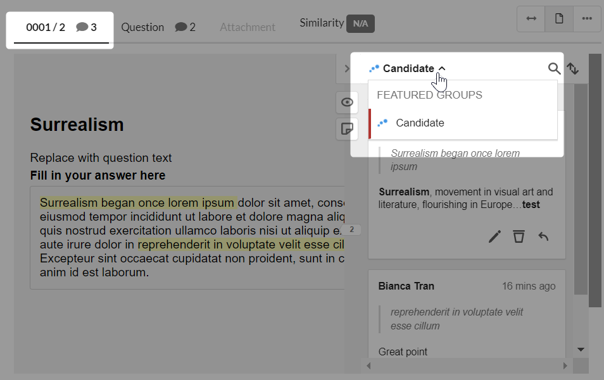Reply to the comment using curved arrow icon
604x380 pixels.
tap(543, 236)
